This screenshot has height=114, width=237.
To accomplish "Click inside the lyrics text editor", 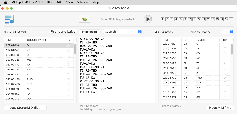I will tap(118, 70).
